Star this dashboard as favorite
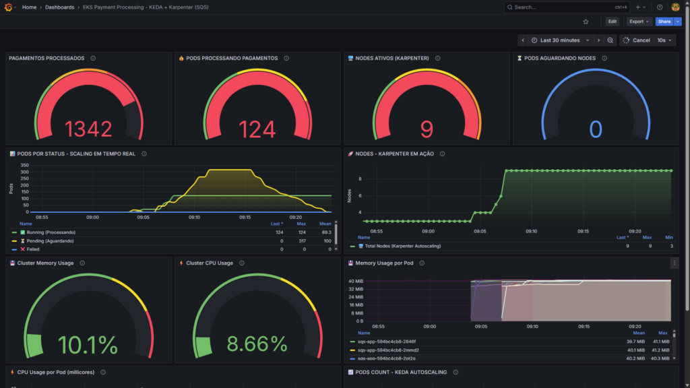The image size is (690, 388). pyautogui.click(x=586, y=22)
